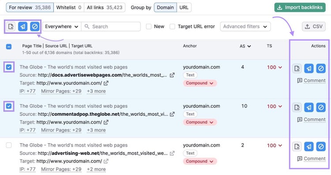
Task: Click the bulk move-to-whitelist icon in toolbar
Action: pos(11,26)
